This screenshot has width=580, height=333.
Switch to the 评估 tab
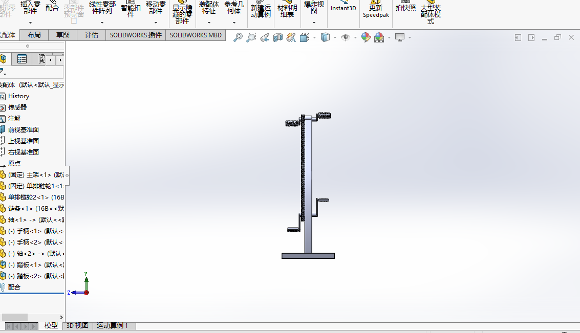(91, 35)
